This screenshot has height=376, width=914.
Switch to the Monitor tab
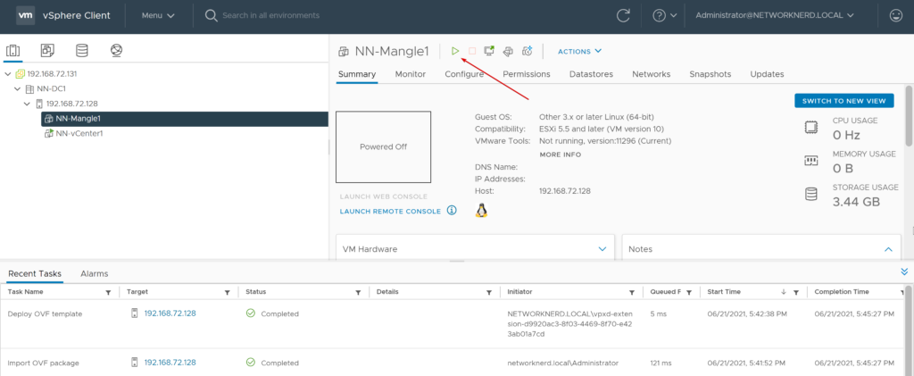[411, 74]
